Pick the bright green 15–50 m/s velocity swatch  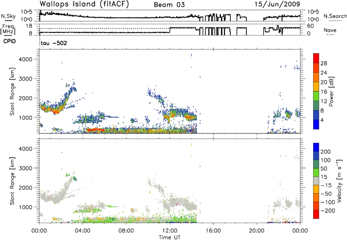click(316, 172)
